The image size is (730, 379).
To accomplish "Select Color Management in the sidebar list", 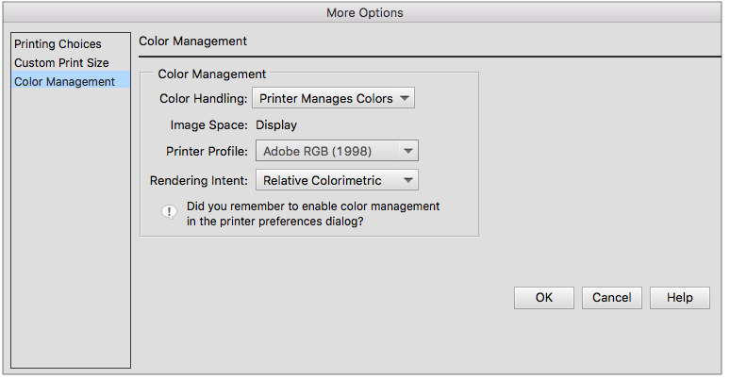I will point(64,82).
